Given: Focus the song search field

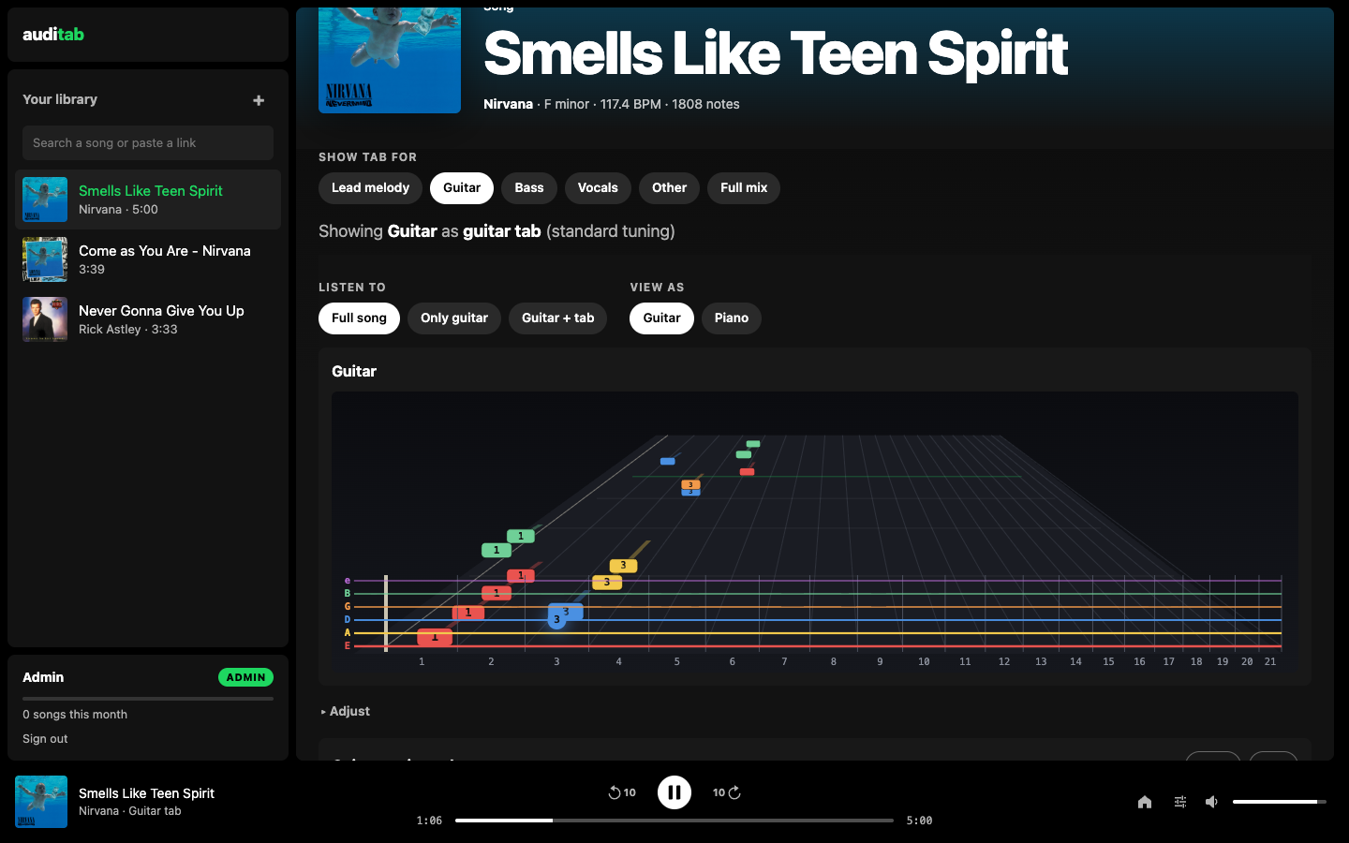Looking at the screenshot, I should [148, 143].
